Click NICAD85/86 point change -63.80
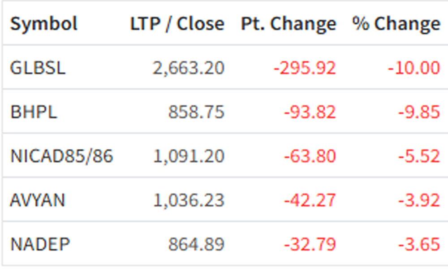 click(x=310, y=156)
